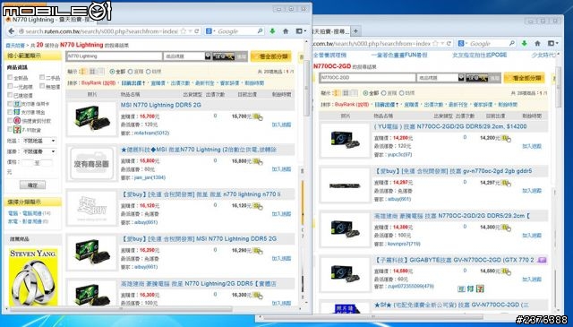Open 地區 region dropdown in sidebar
The width and height of the screenshot is (573, 327).
point(38,141)
